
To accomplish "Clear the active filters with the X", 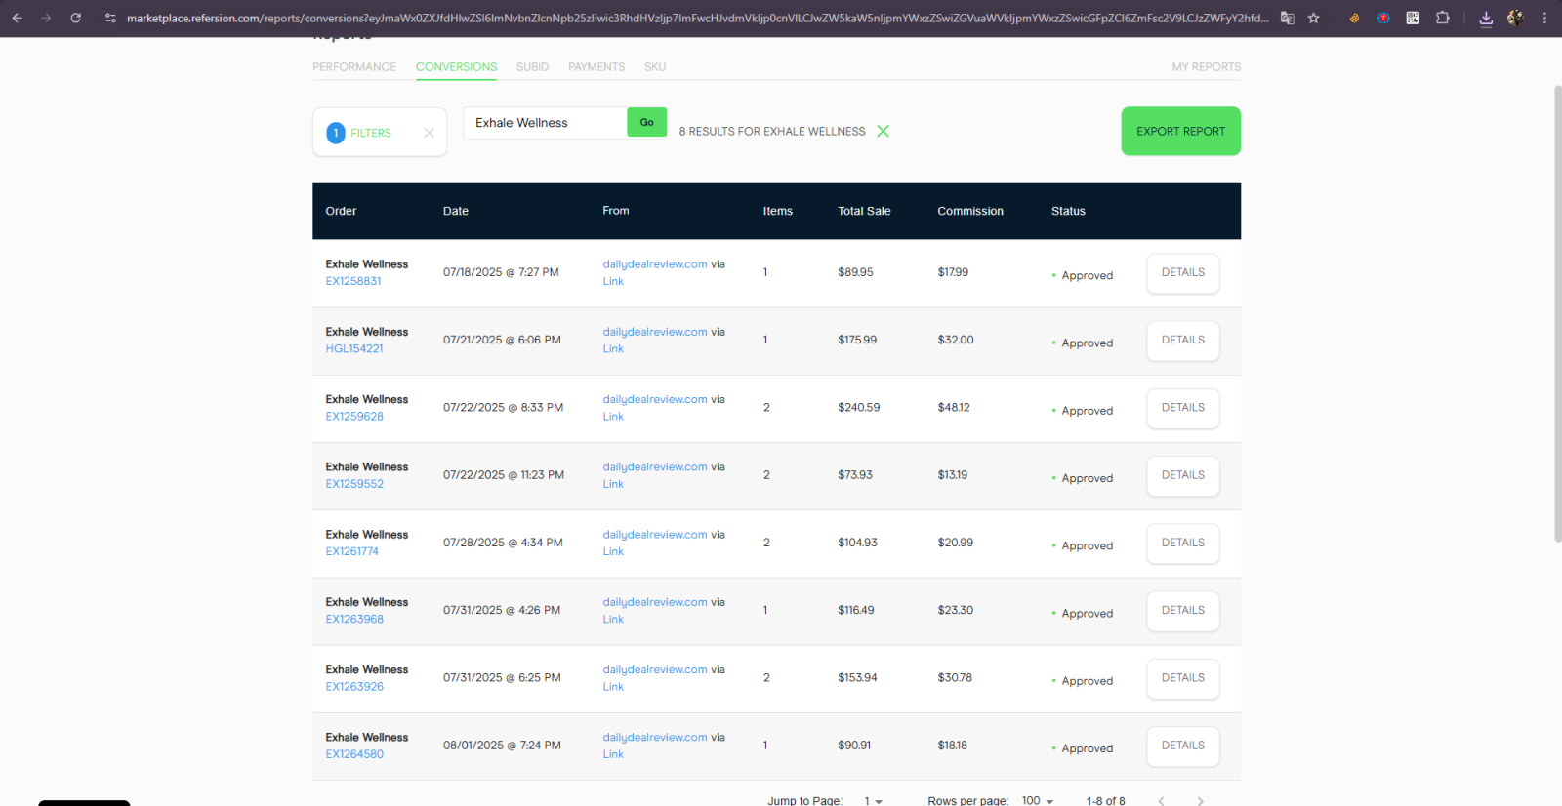I will click(429, 133).
